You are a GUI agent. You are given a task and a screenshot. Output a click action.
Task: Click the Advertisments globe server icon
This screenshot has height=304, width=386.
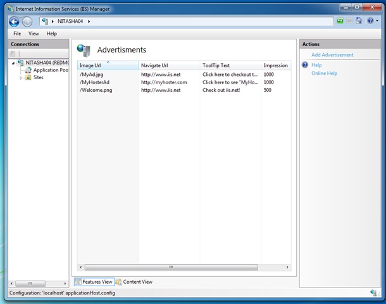coord(84,50)
